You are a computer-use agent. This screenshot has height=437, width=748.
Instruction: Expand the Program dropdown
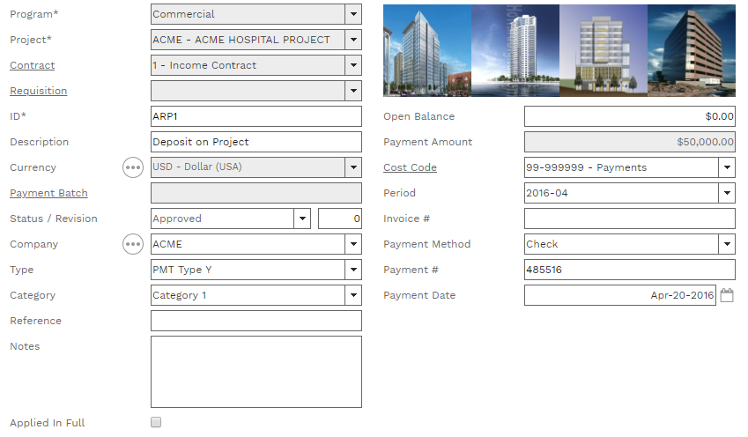click(x=353, y=14)
